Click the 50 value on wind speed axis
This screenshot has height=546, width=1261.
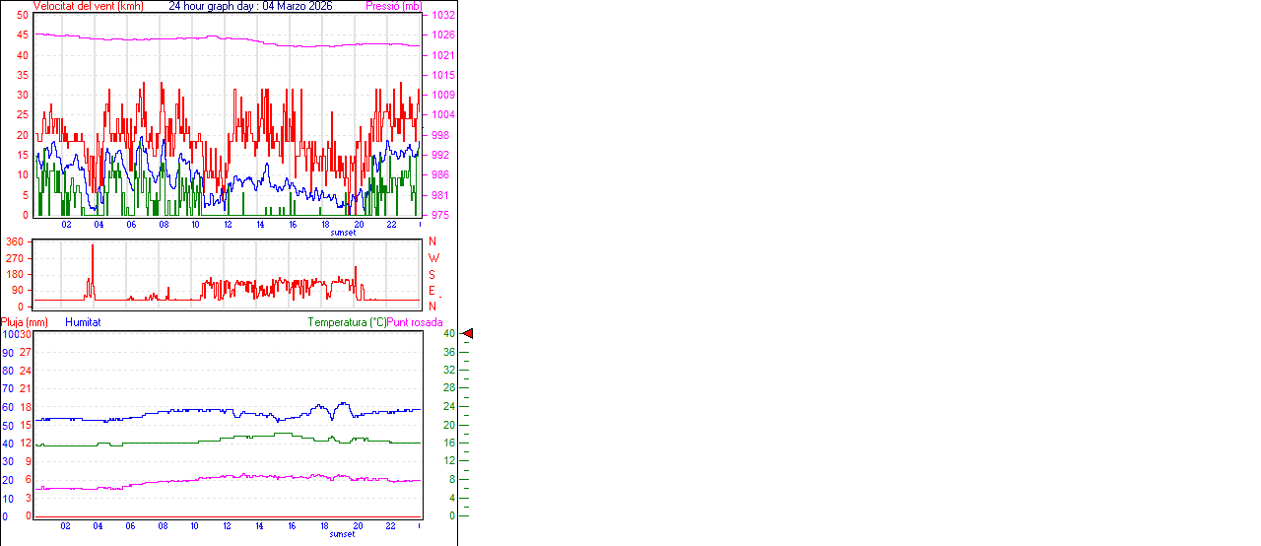23,16
